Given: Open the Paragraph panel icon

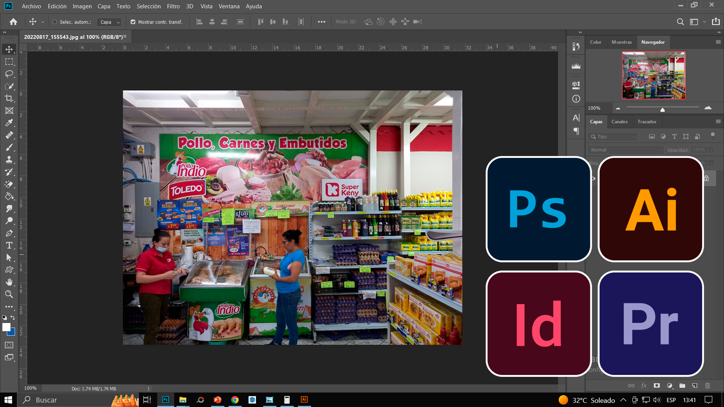Looking at the screenshot, I should click(576, 131).
